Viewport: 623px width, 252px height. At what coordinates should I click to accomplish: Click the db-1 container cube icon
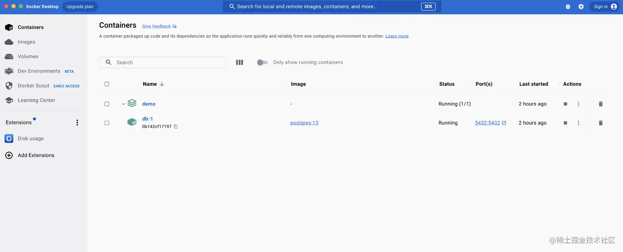pyautogui.click(x=132, y=122)
